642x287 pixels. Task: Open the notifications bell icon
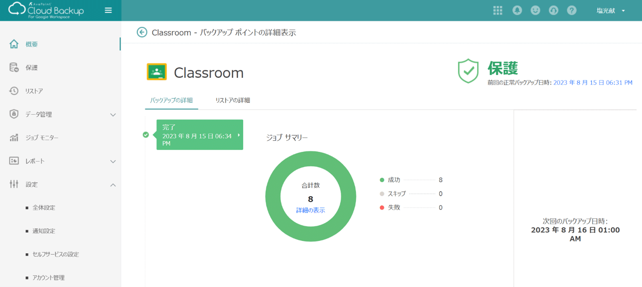[517, 10]
